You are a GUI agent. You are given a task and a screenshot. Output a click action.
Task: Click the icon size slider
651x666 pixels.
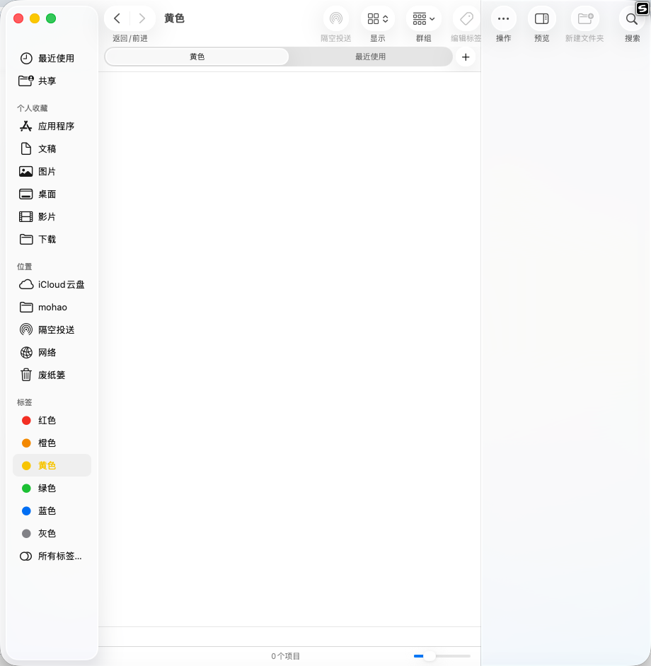point(442,656)
